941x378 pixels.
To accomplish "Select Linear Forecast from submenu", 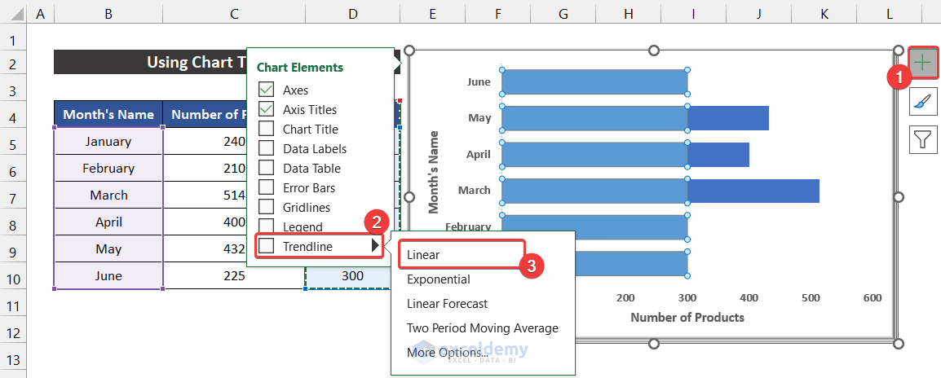I will (x=447, y=304).
